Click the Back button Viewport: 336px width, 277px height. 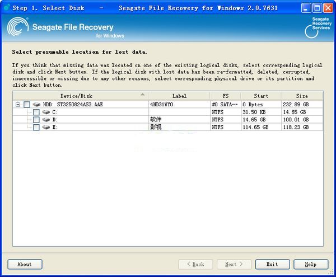pos(195,264)
